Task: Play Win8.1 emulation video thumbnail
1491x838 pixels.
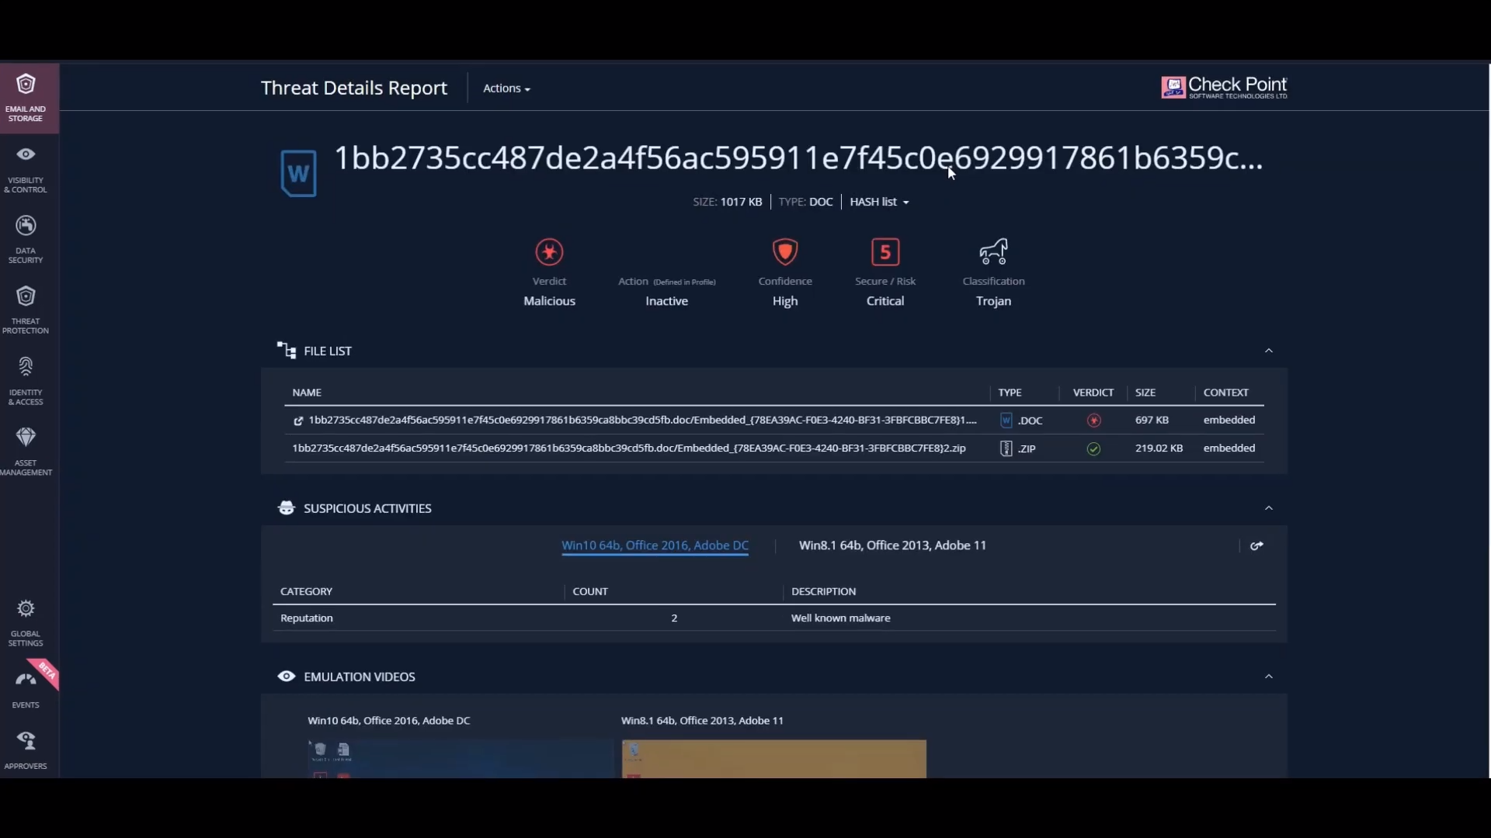Action: (773, 758)
